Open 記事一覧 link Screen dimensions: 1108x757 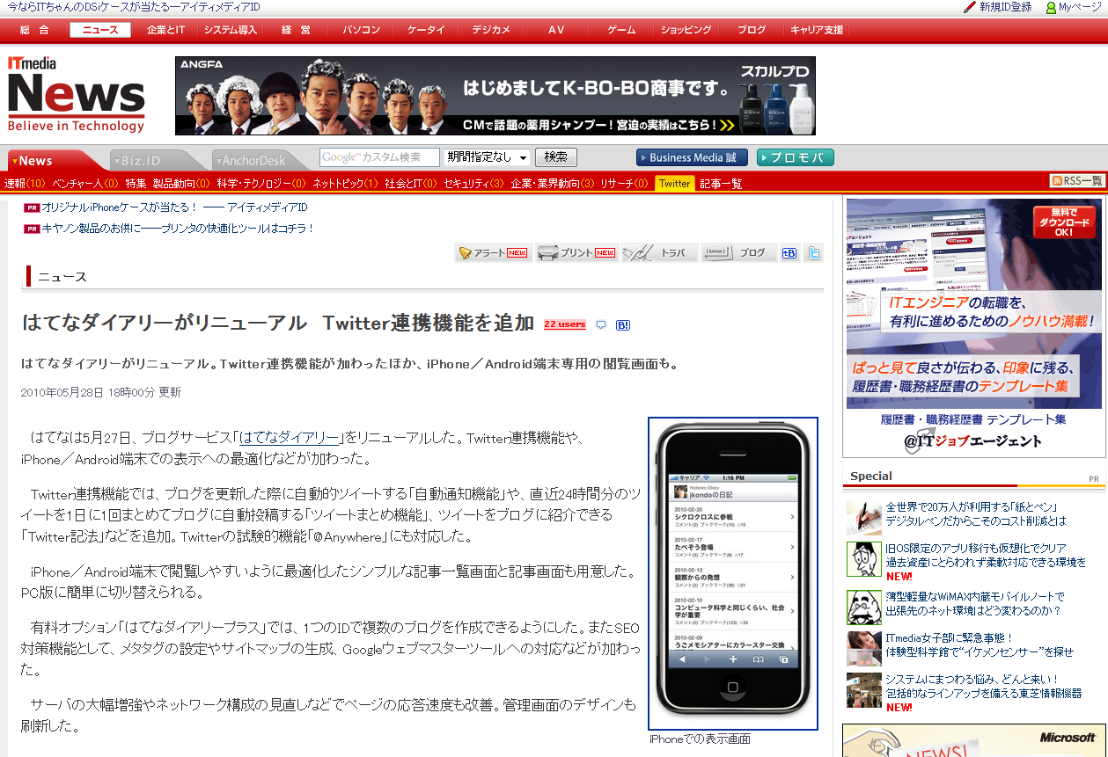722,184
